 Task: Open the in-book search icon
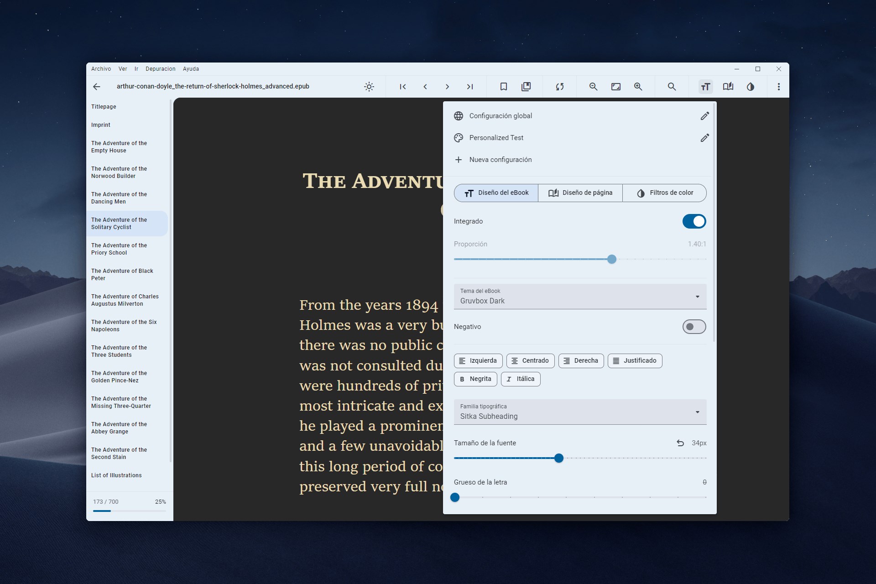672,87
